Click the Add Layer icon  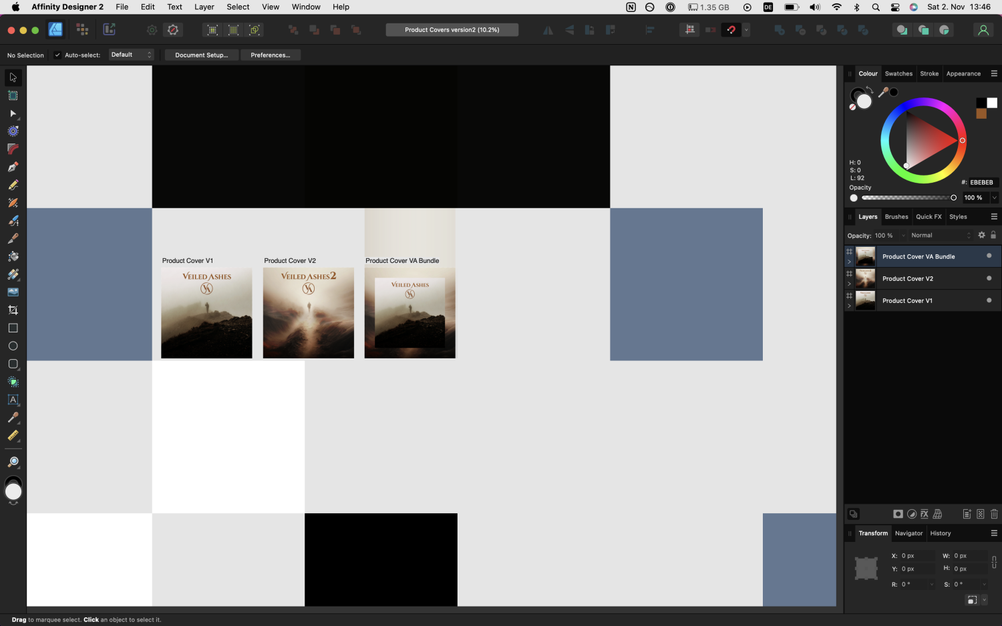pyautogui.click(x=967, y=514)
